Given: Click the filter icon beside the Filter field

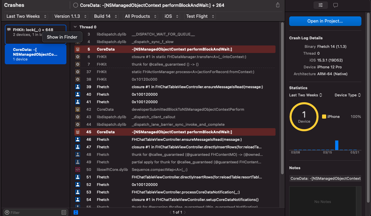Looking at the screenshot, I should [x=7, y=213].
